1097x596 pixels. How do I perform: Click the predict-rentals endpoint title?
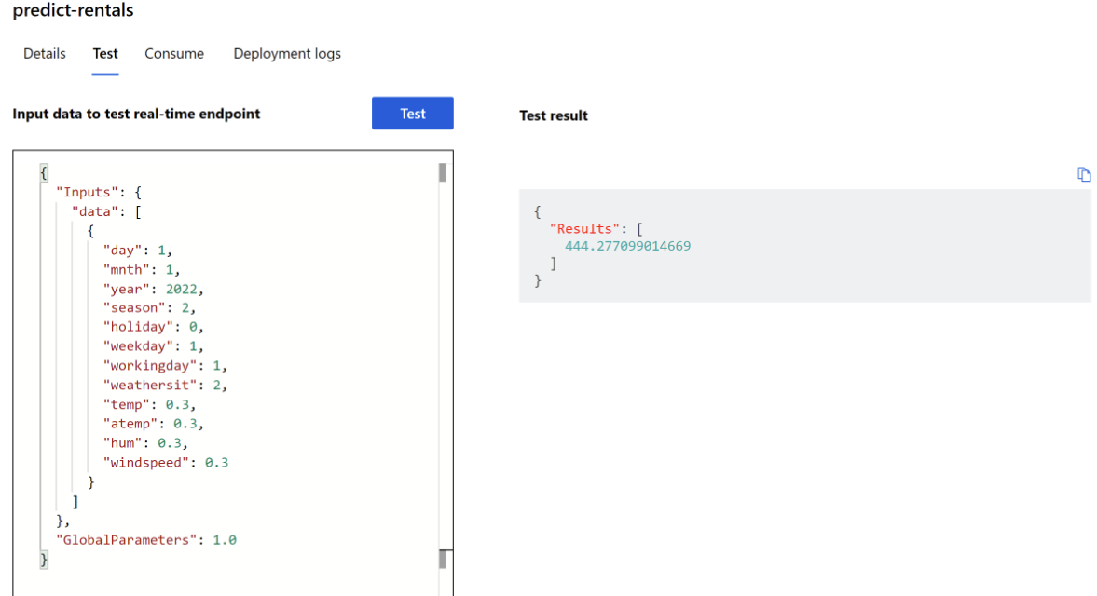[x=73, y=10]
